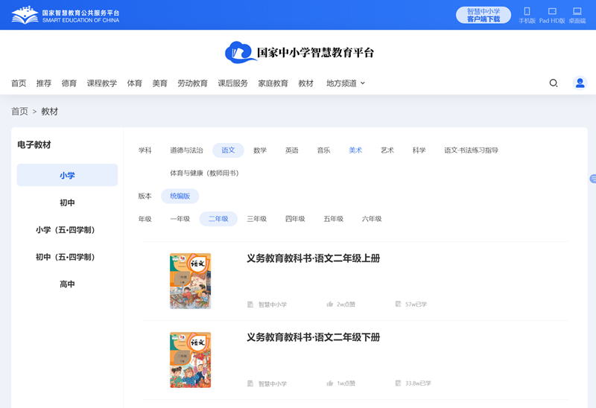Open the floating side panel icon at right edge

(592, 179)
